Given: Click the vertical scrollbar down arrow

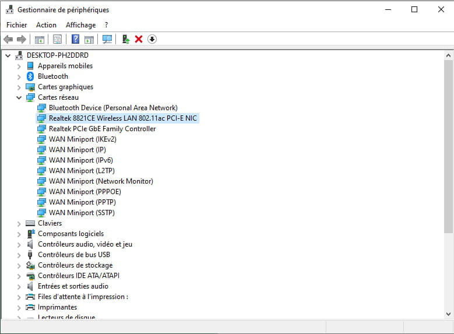Looking at the screenshot, I should 448,314.
